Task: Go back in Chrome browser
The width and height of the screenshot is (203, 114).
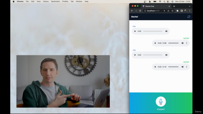Action: point(132,11)
